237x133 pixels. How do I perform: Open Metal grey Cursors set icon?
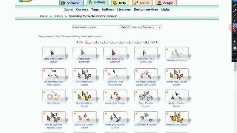point(177,53)
